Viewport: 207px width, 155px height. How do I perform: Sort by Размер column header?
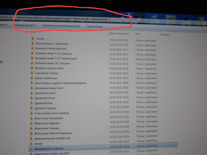(x=165, y=35)
